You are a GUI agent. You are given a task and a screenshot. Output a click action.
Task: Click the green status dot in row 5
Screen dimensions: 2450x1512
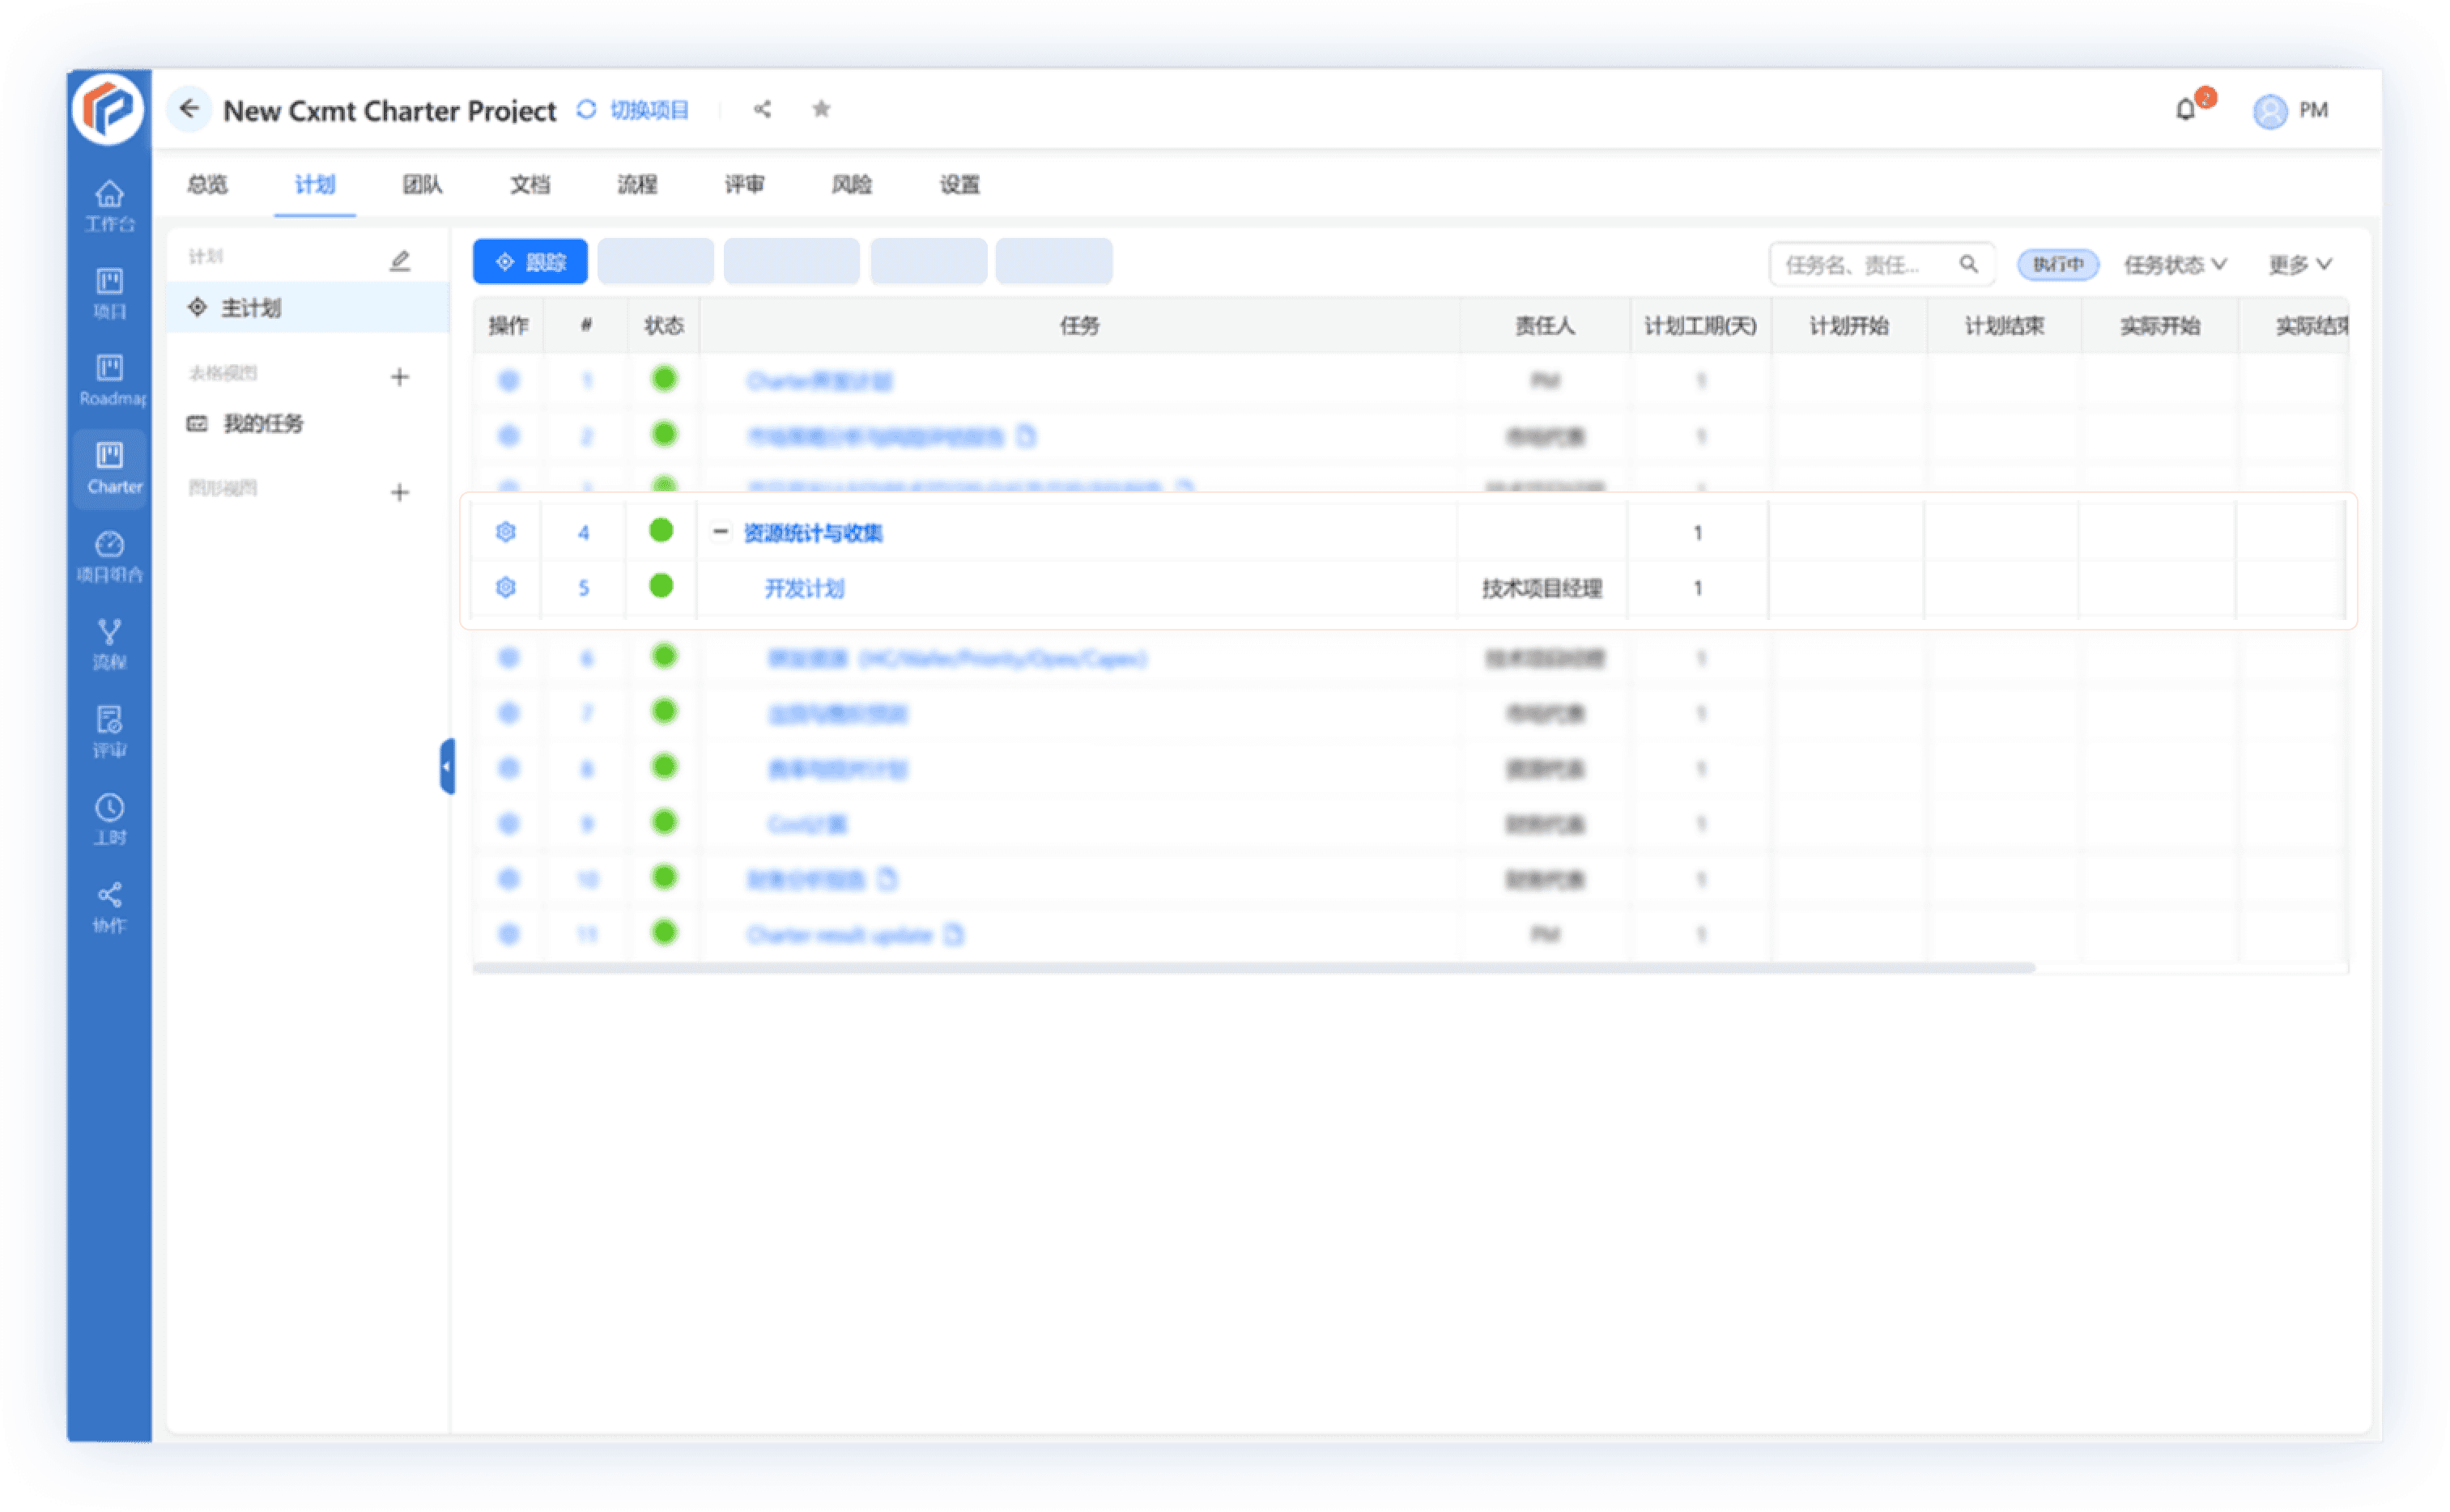(x=661, y=585)
